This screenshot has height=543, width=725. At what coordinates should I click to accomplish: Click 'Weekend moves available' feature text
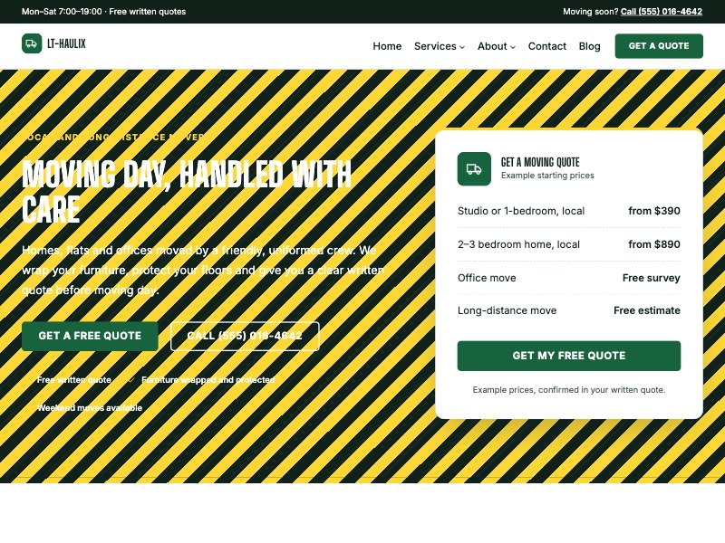point(90,408)
